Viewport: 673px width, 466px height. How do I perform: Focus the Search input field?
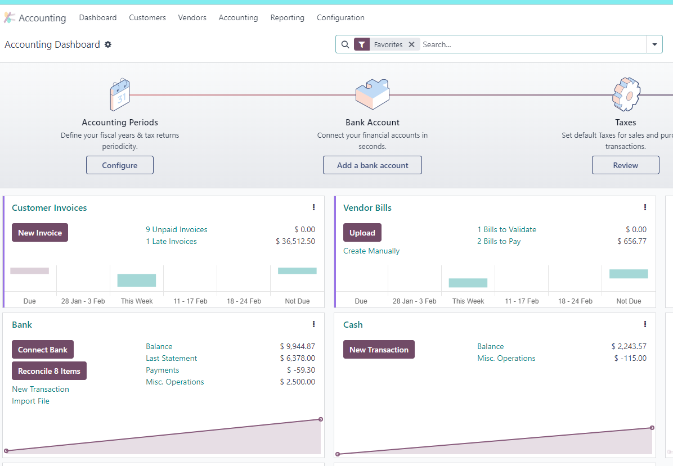pyautogui.click(x=532, y=44)
